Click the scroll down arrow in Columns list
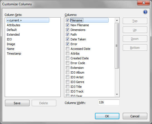 tap(117, 94)
